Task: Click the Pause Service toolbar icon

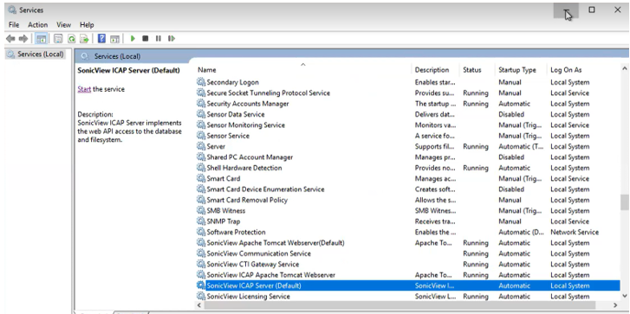Action: coord(159,39)
